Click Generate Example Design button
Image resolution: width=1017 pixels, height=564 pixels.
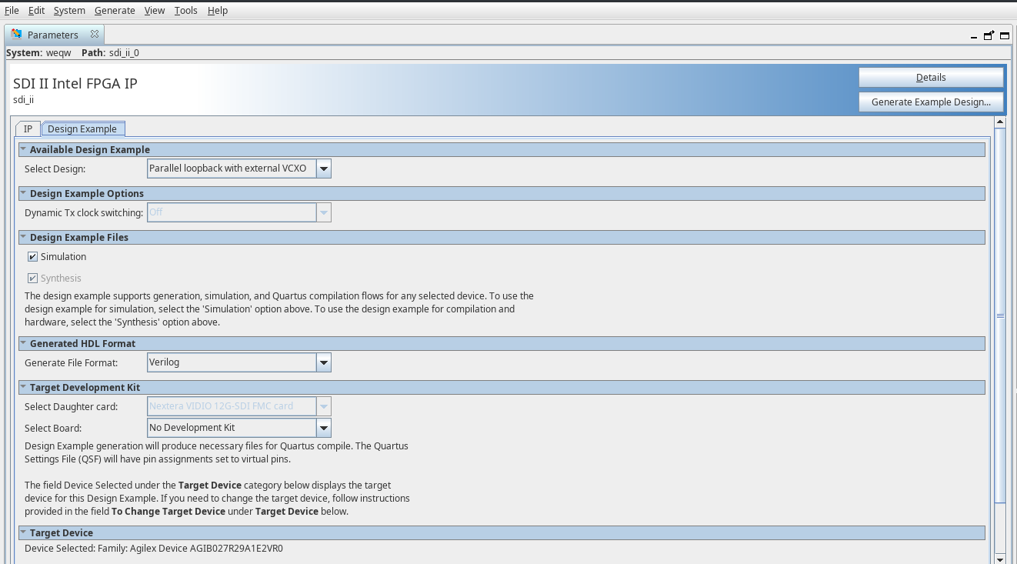click(931, 102)
